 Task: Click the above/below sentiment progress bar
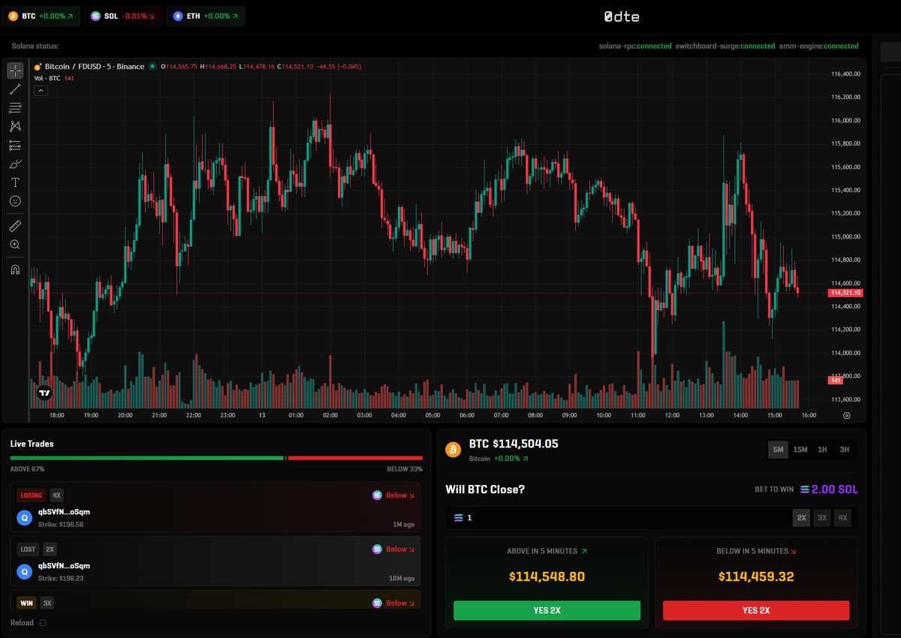pos(216,458)
